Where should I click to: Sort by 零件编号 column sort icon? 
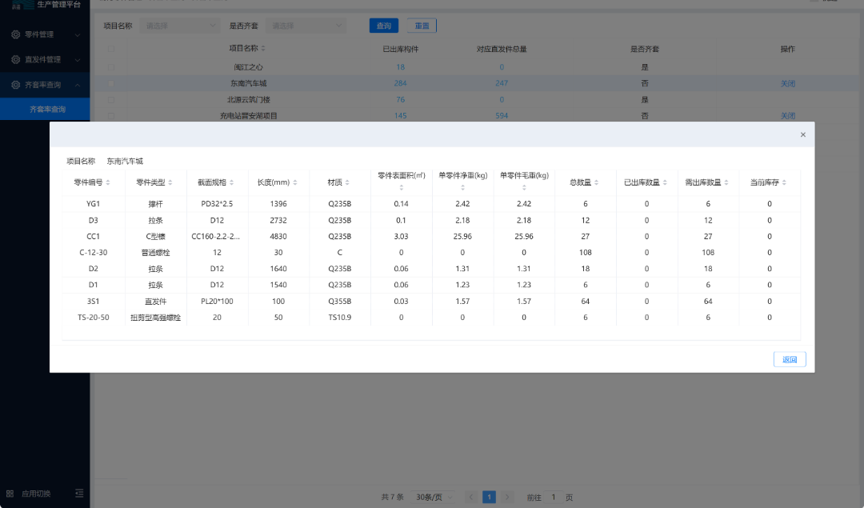click(108, 183)
